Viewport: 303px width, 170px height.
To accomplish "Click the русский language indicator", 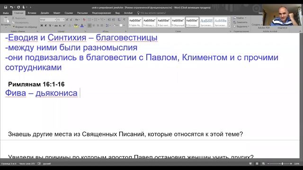I will pos(47,164).
